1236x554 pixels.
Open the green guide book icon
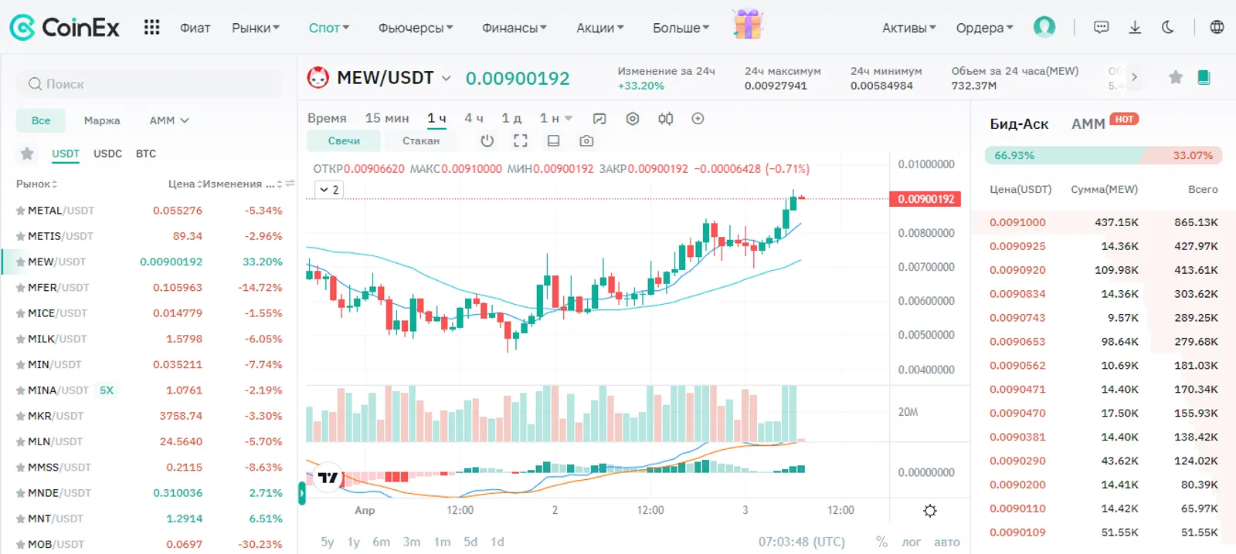point(1204,76)
